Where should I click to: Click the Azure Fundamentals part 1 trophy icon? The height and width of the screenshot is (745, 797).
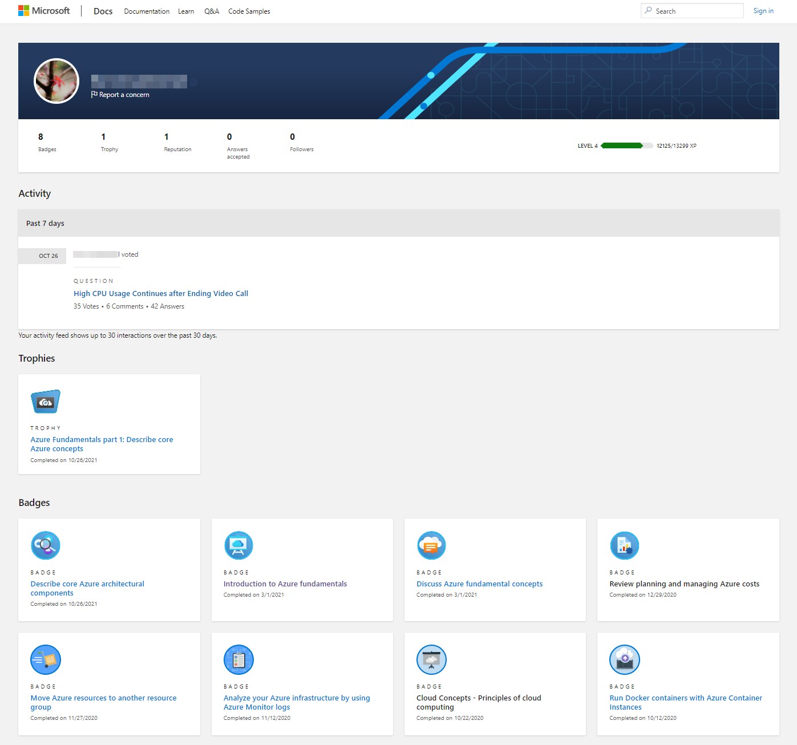point(46,402)
